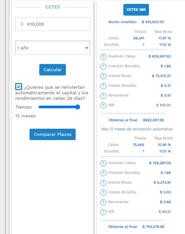
Task: Show help for Interés Bruto $ 6,372.91
Action: [103, 183]
